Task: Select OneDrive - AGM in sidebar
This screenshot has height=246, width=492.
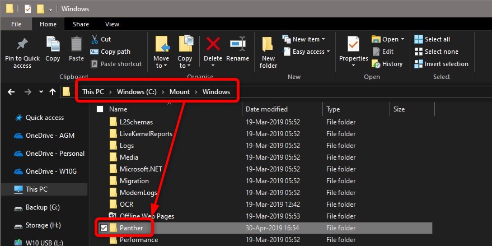Action: [44, 136]
